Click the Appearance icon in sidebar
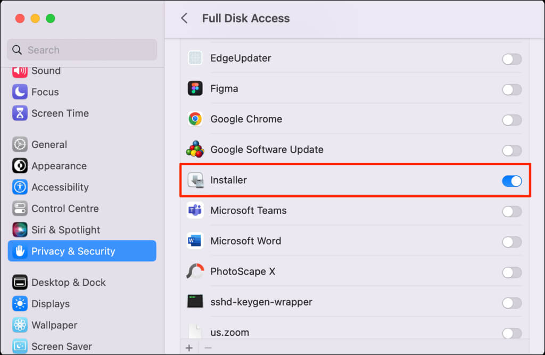Viewport: 545px width, 355px height. click(20, 166)
